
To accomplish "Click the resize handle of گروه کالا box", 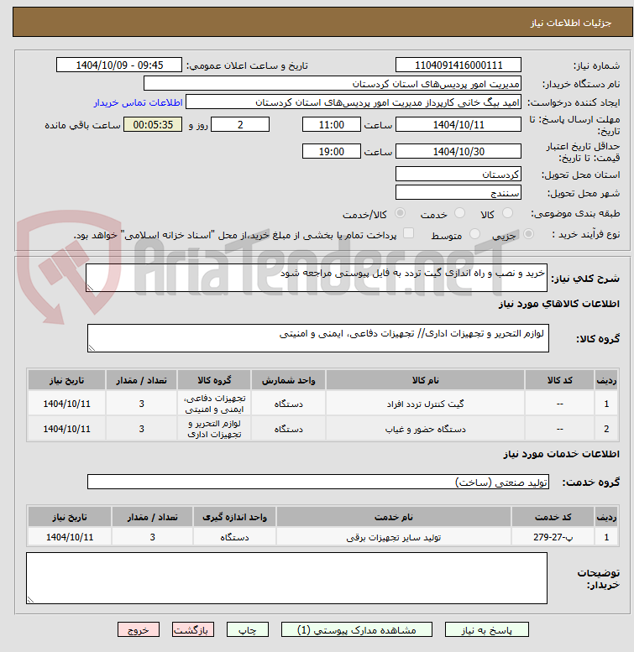I will [x=92, y=348].
